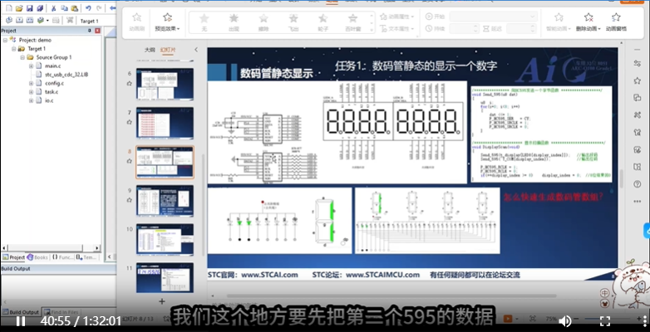Click the settings sliders icon in right sidebar
The width and height of the screenshot is (650, 332).
[638, 63]
